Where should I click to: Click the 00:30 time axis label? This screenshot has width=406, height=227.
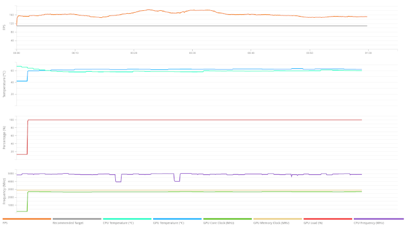pos(192,53)
